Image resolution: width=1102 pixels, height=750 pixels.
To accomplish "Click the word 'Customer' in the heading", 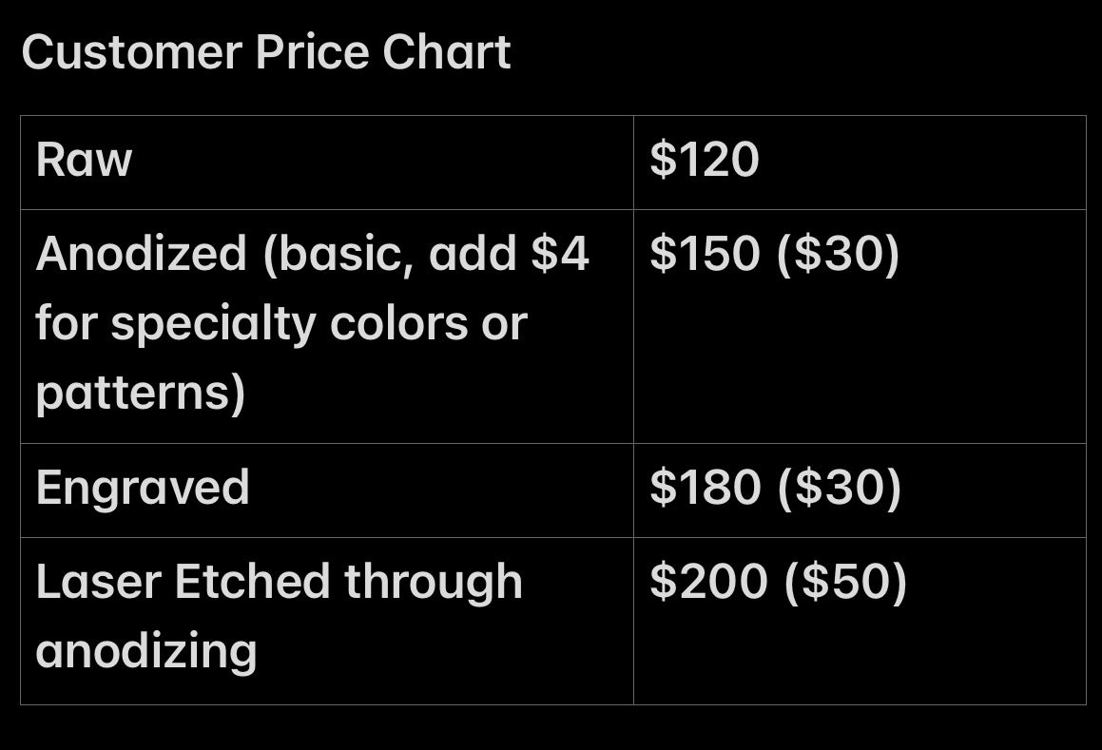I will pos(132,52).
